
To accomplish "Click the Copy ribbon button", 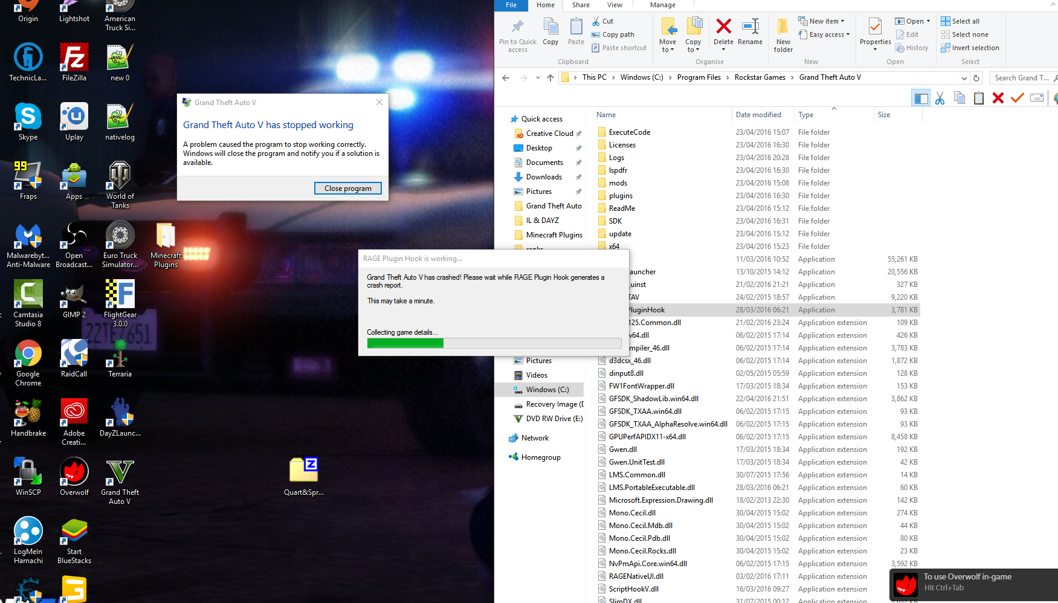I will pos(550,32).
